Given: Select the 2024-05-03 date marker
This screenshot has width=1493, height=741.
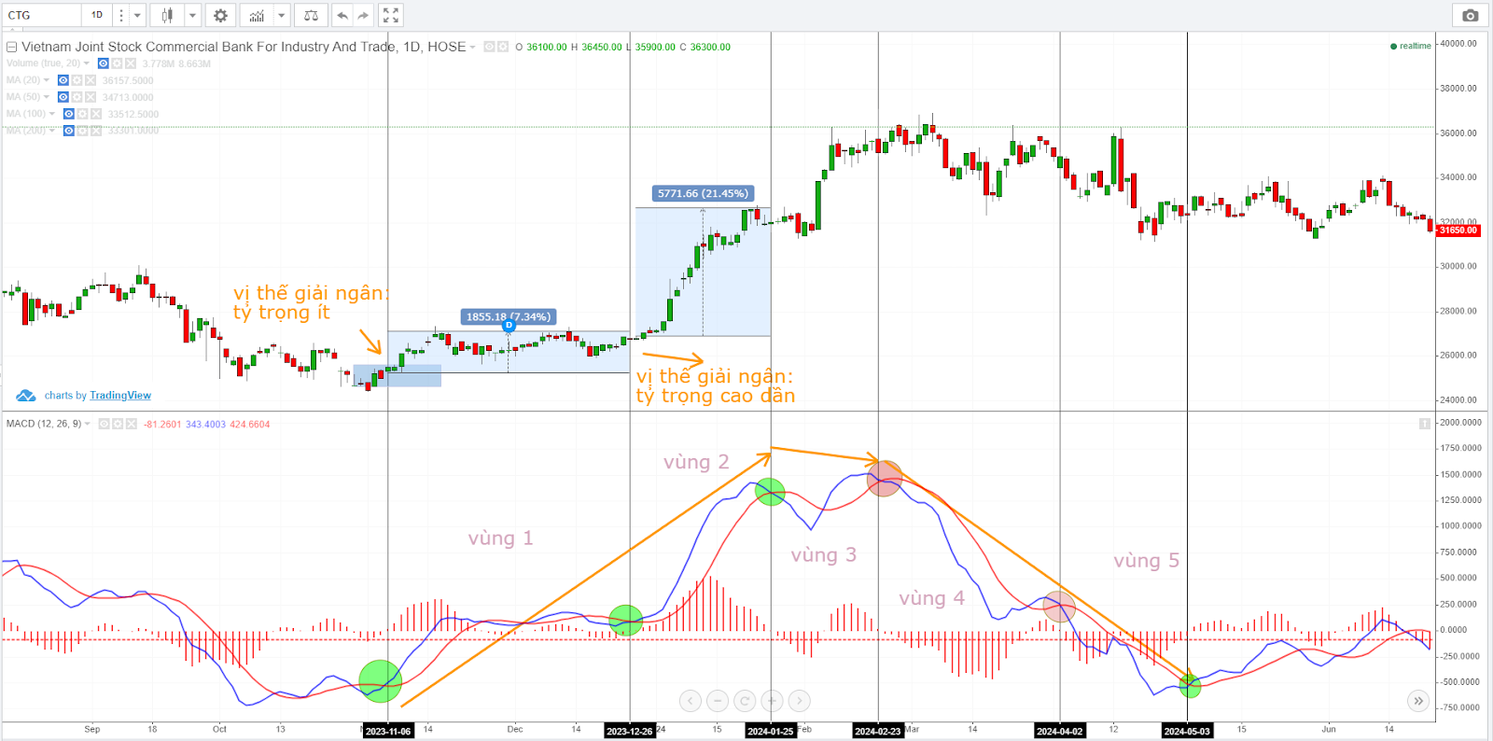Looking at the screenshot, I should [1187, 731].
